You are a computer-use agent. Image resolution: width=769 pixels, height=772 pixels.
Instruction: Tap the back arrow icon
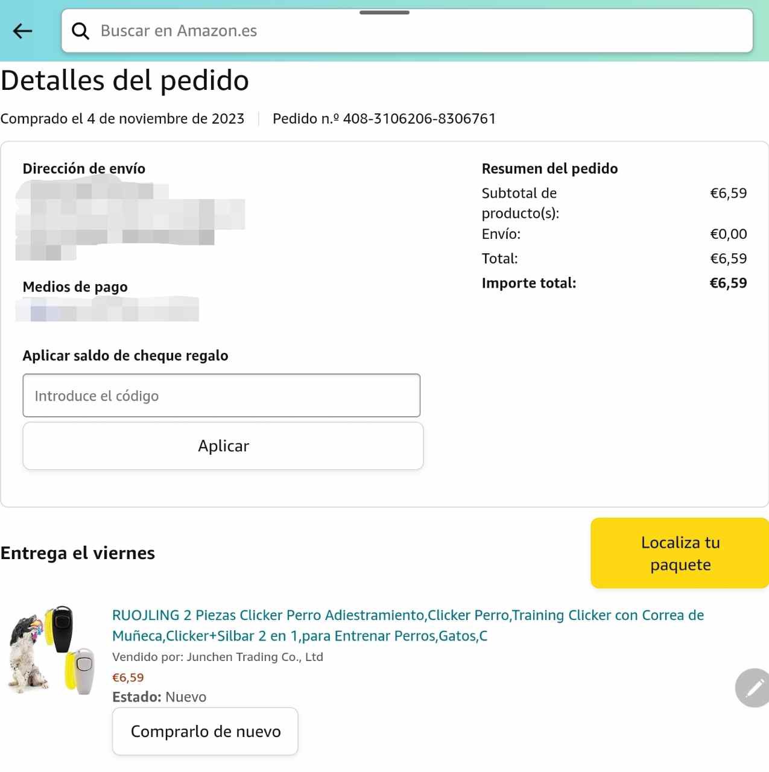click(x=23, y=31)
